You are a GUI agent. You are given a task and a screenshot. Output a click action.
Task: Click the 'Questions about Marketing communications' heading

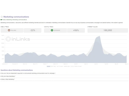tap(17, 70)
